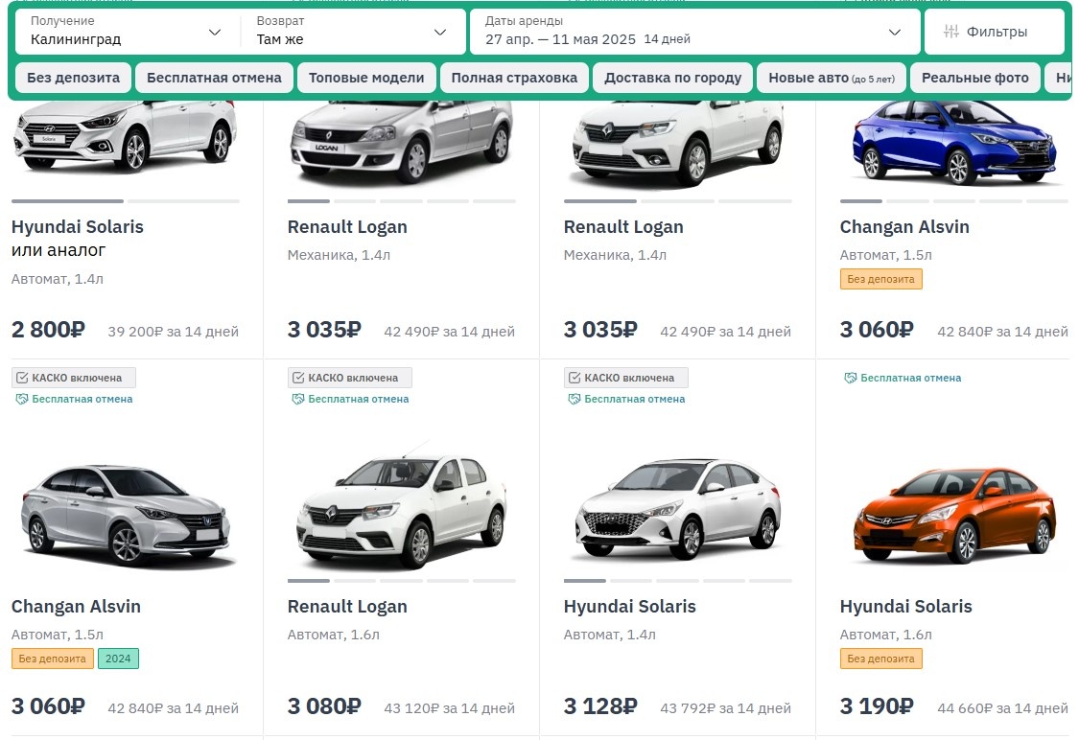Enable the Полная страховка filter

(514, 78)
